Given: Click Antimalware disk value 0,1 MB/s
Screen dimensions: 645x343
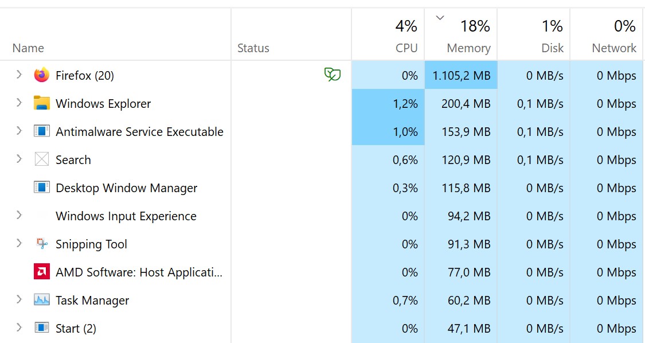Looking at the screenshot, I should click(x=540, y=132).
